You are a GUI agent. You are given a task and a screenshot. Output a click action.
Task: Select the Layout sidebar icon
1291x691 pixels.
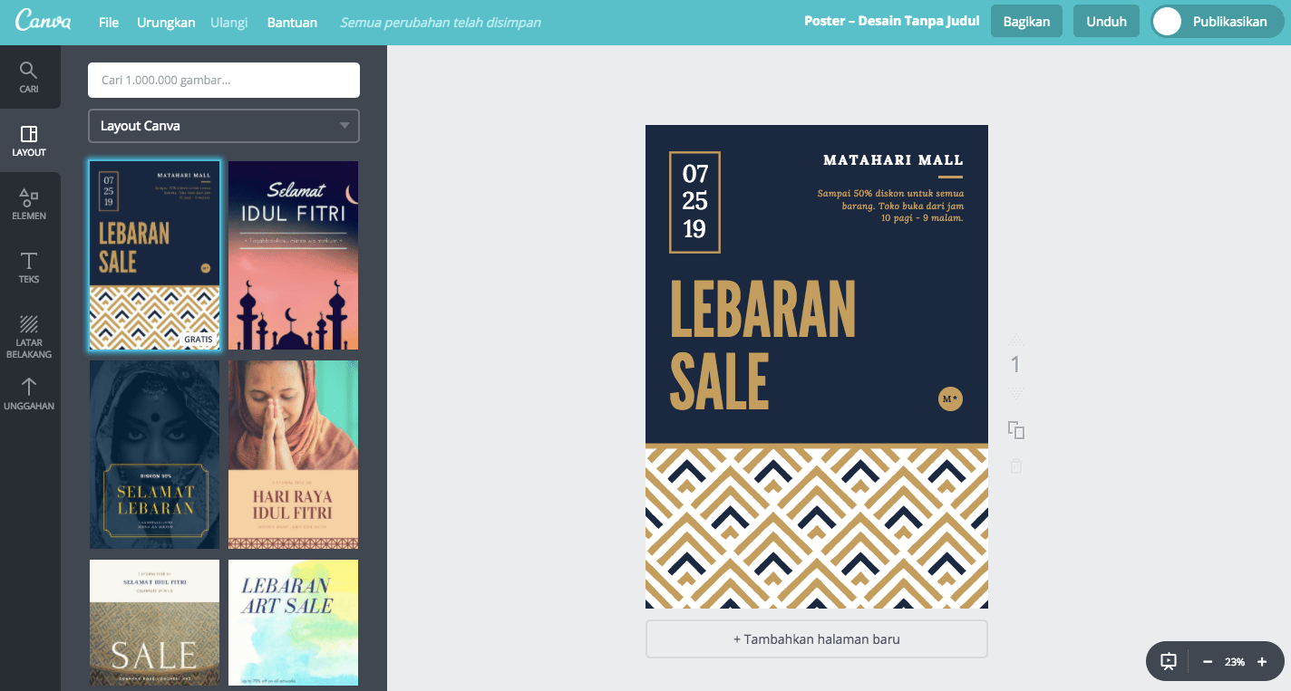point(29,140)
